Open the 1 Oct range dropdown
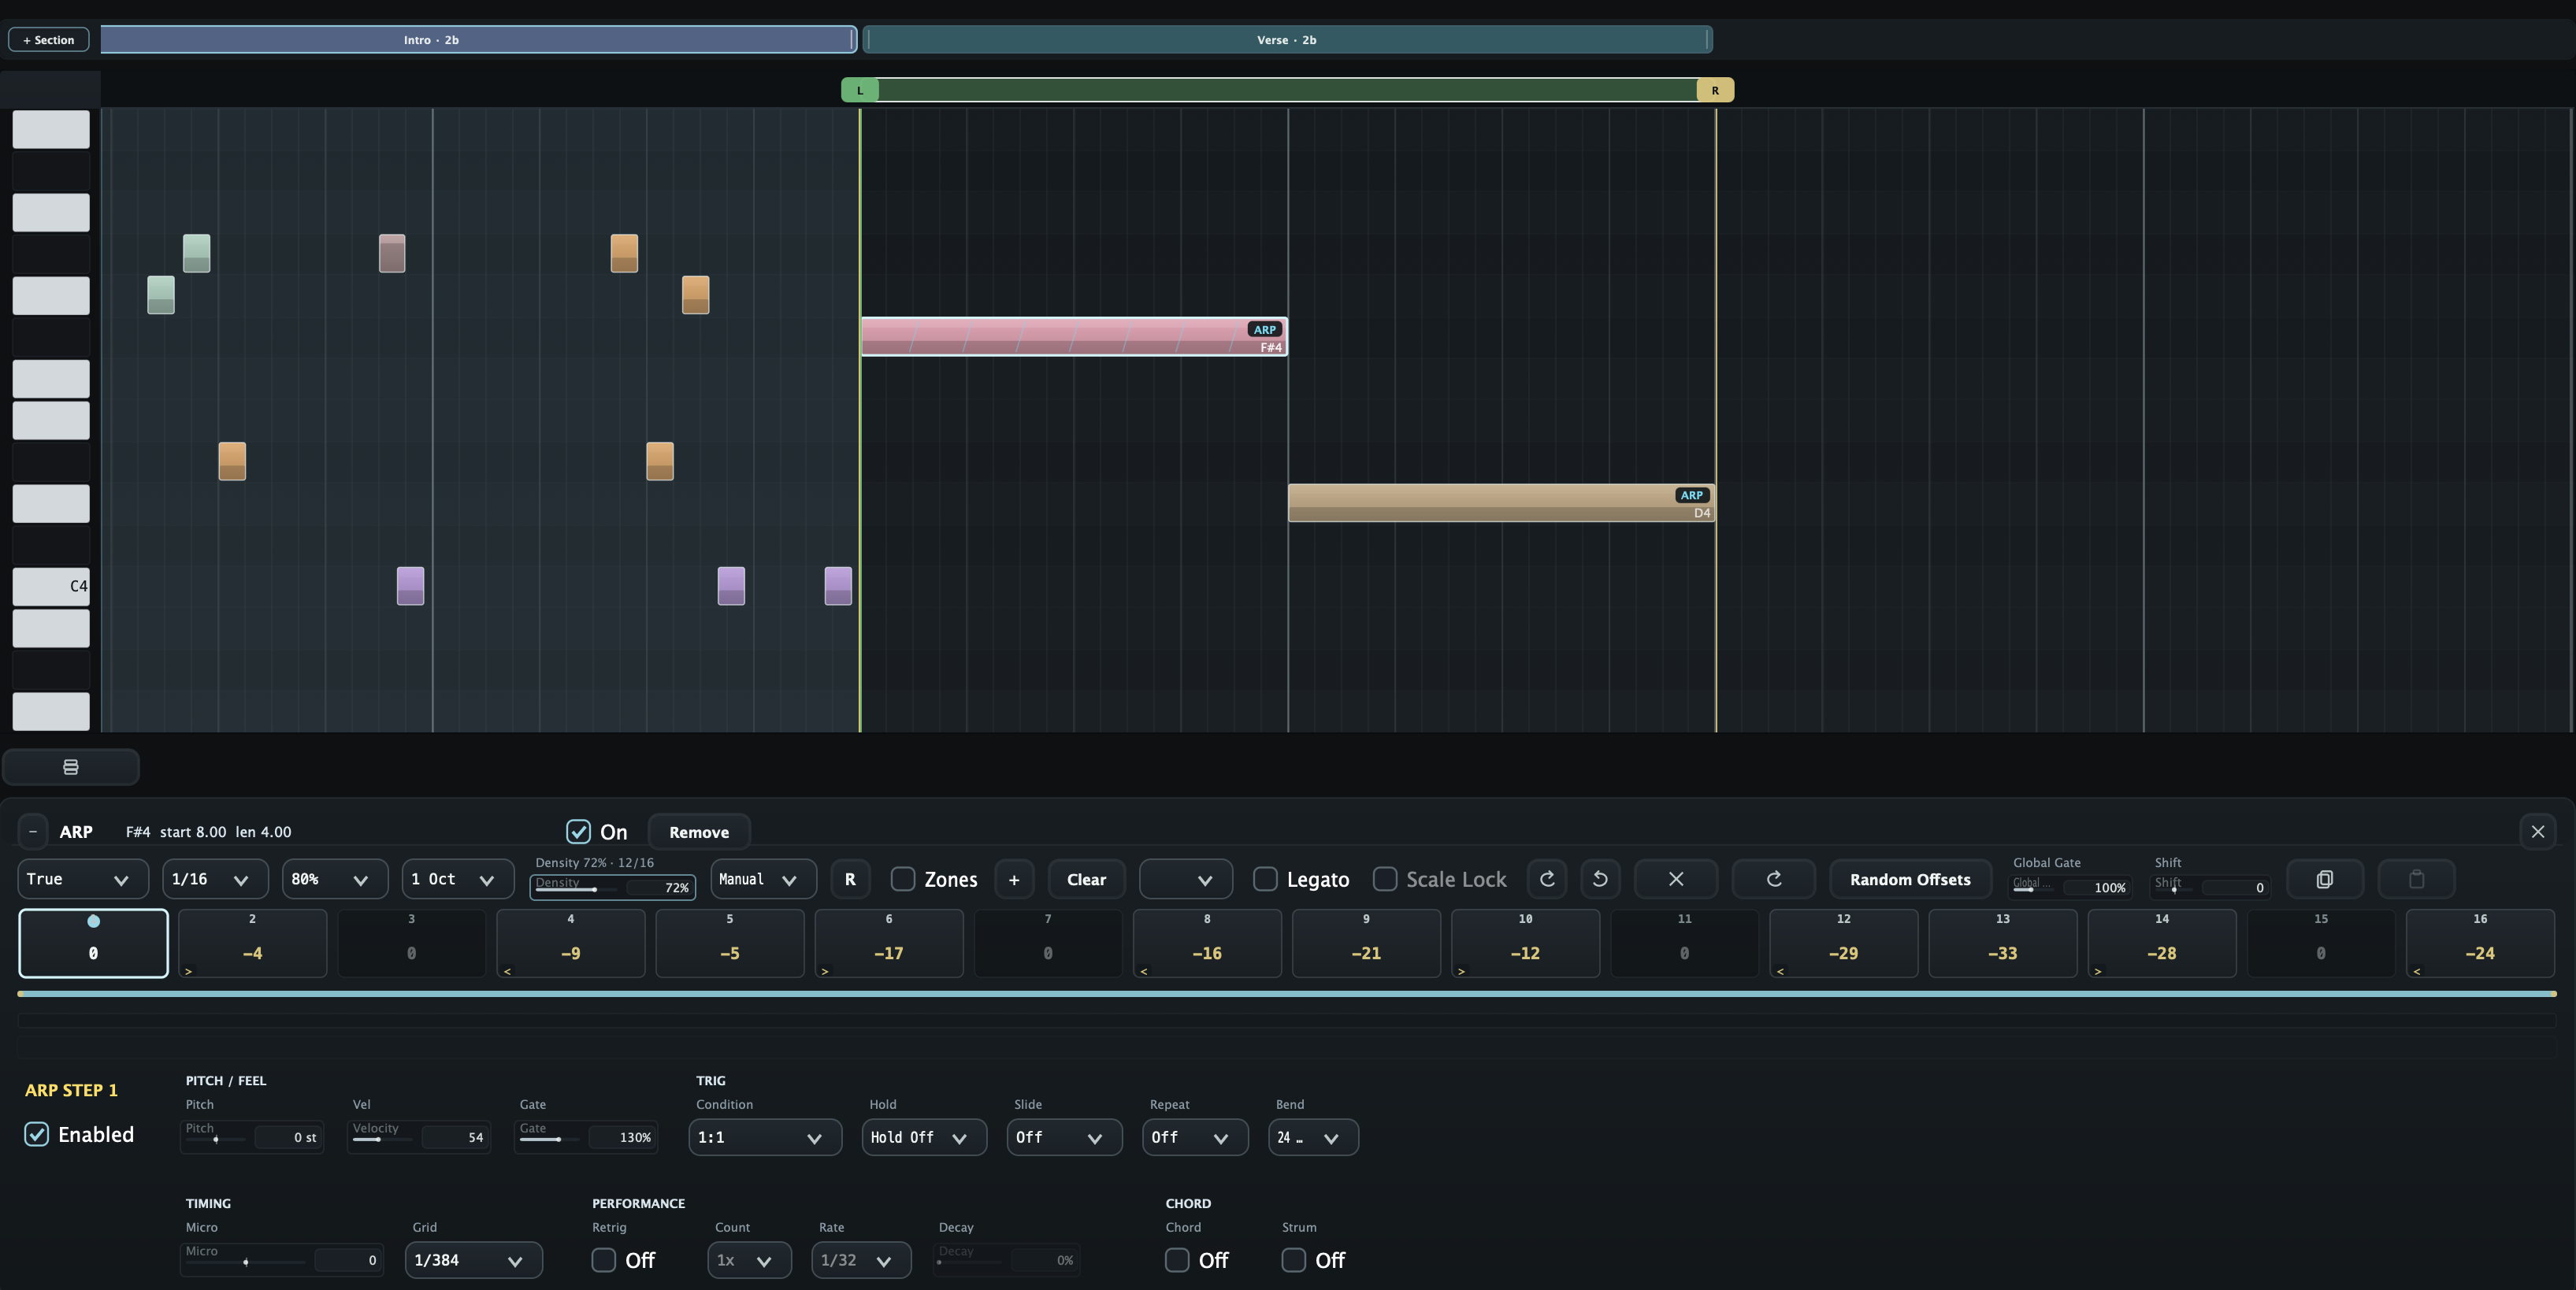The image size is (2576, 1290). (458, 879)
